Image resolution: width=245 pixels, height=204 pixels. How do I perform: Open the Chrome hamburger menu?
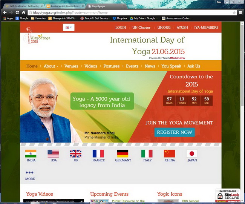tap(240, 12)
